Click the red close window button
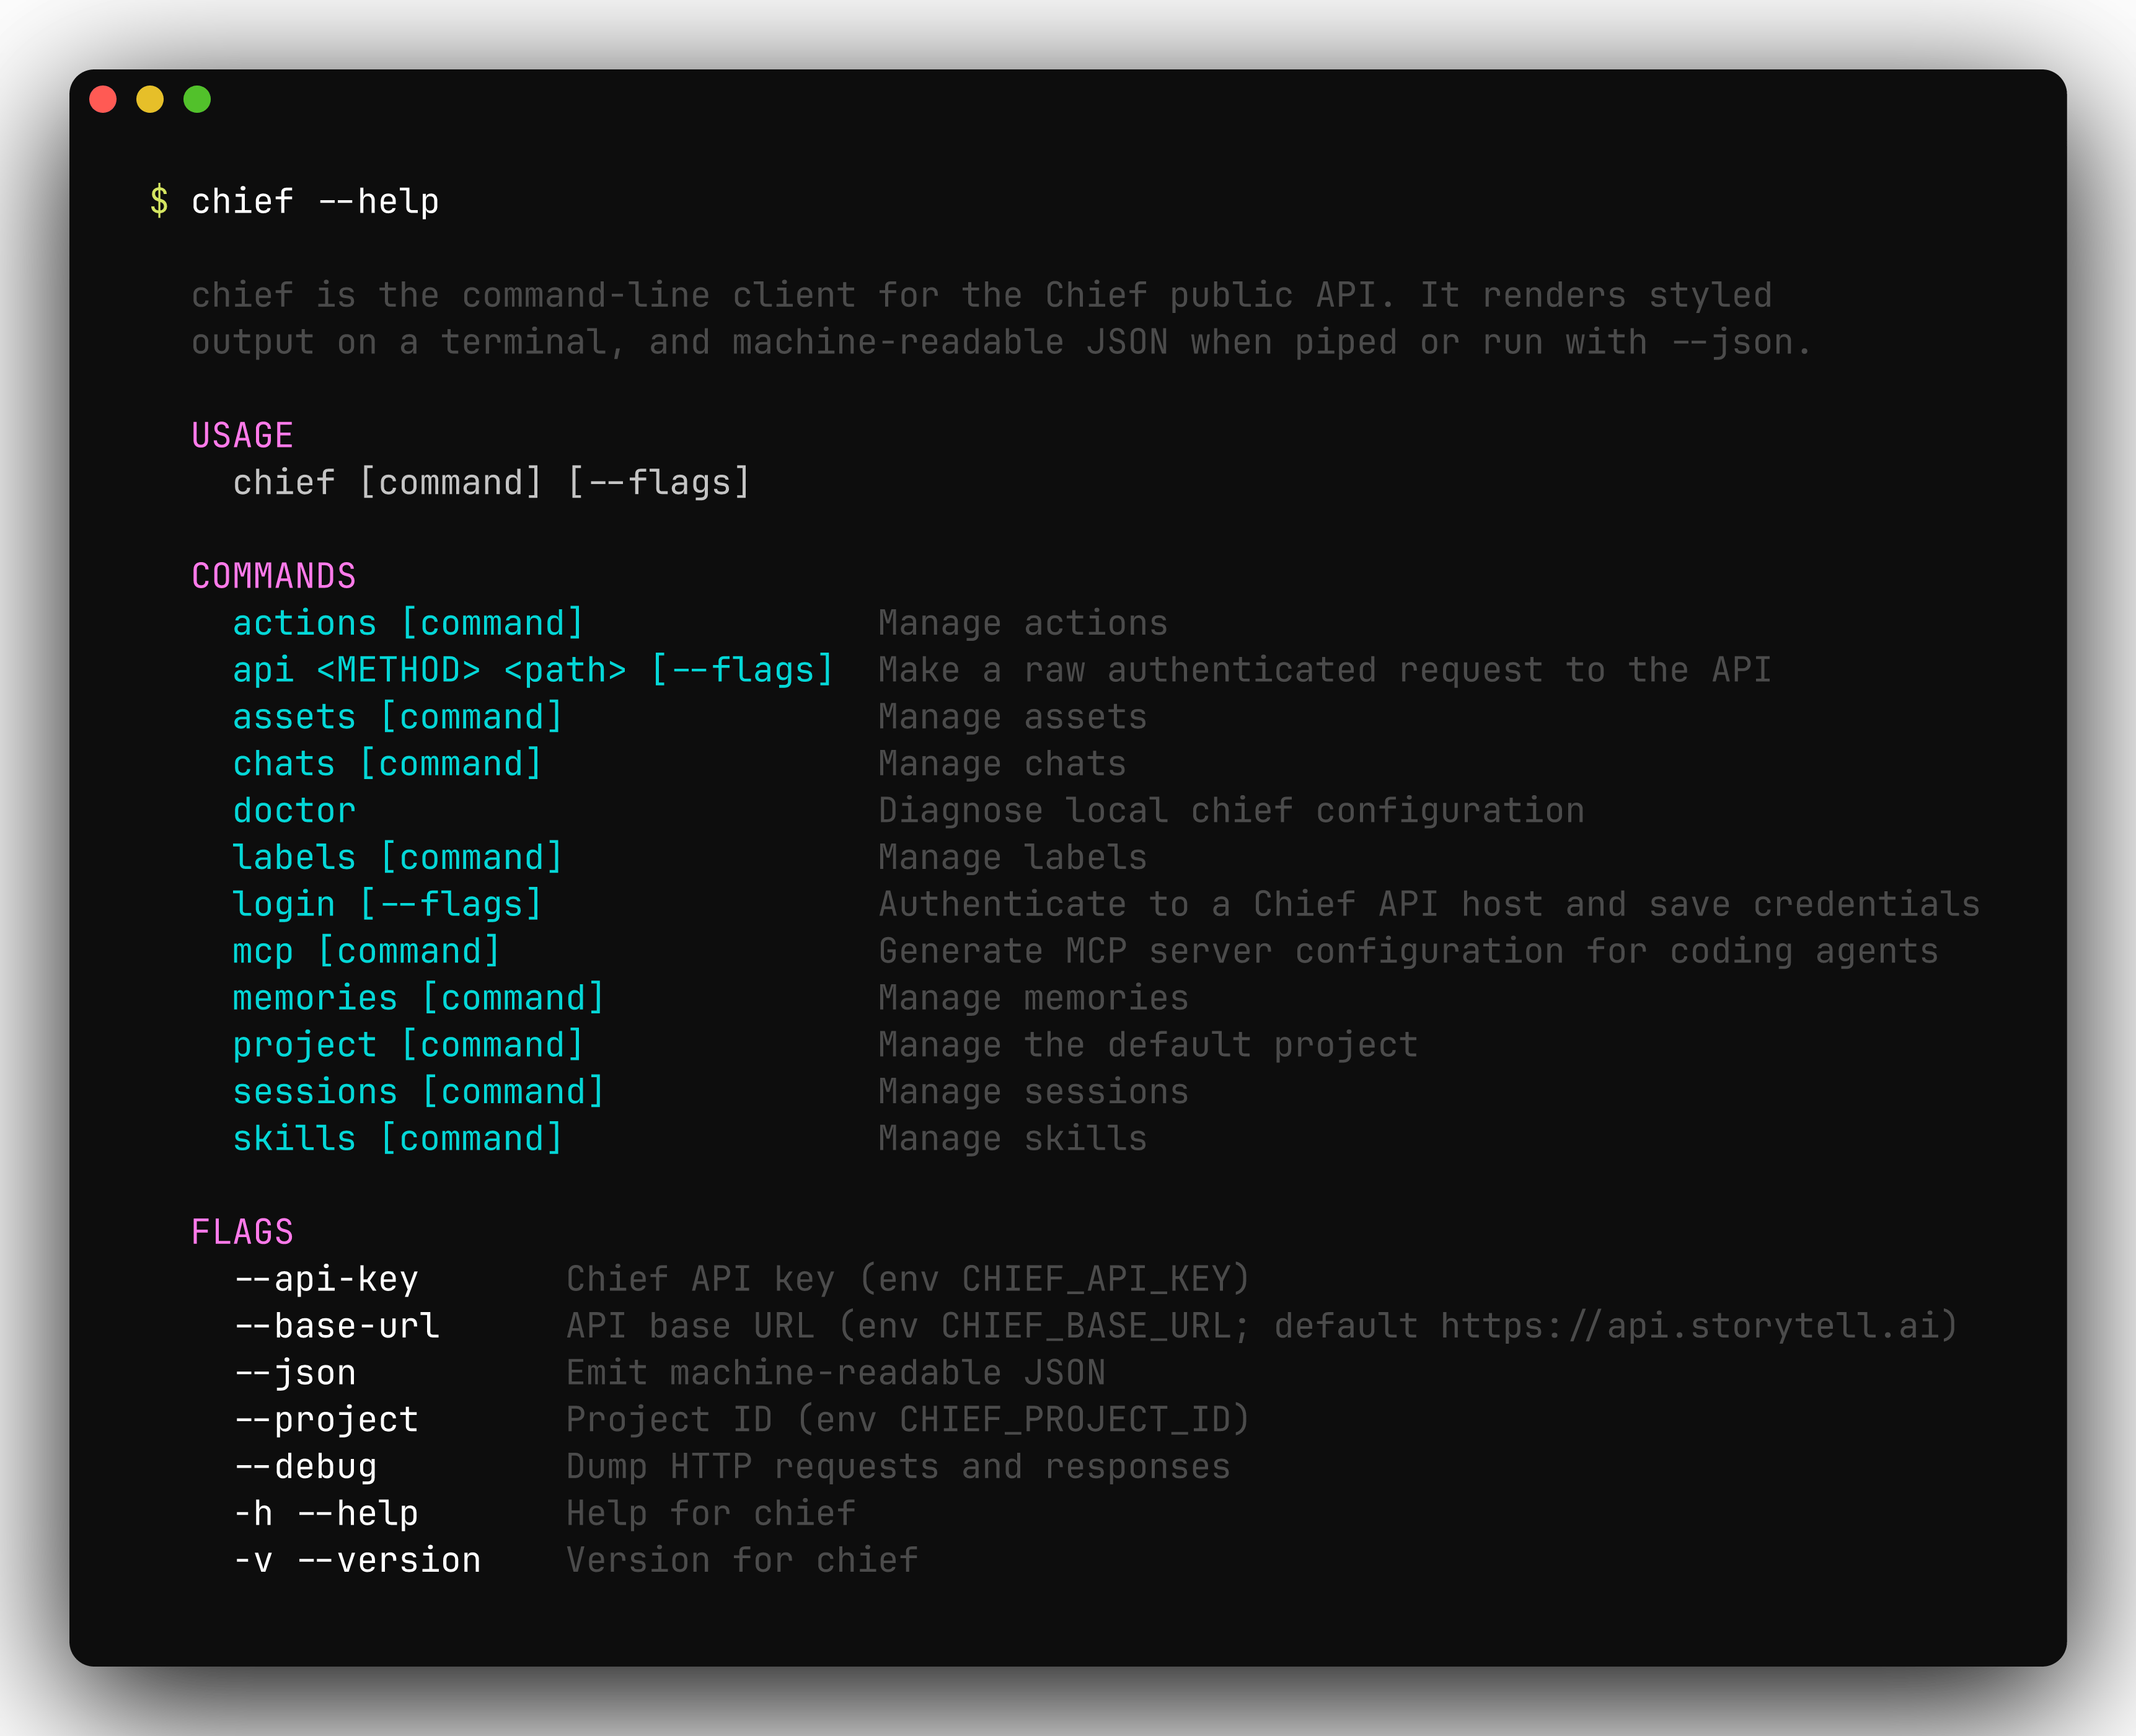The height and width of the screenshot is (1736, 2136). click(103, 99)
